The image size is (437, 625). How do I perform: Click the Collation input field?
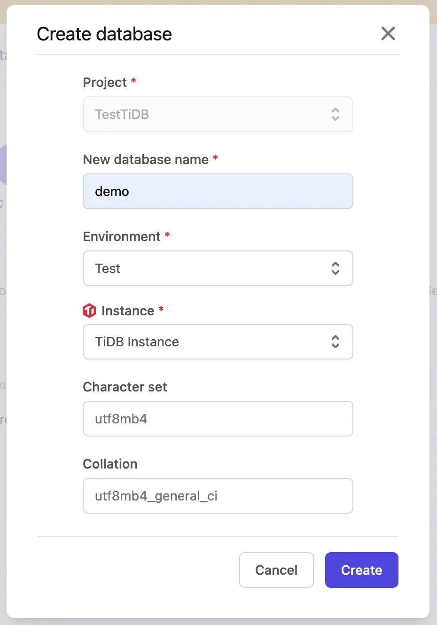click(218, 496)
